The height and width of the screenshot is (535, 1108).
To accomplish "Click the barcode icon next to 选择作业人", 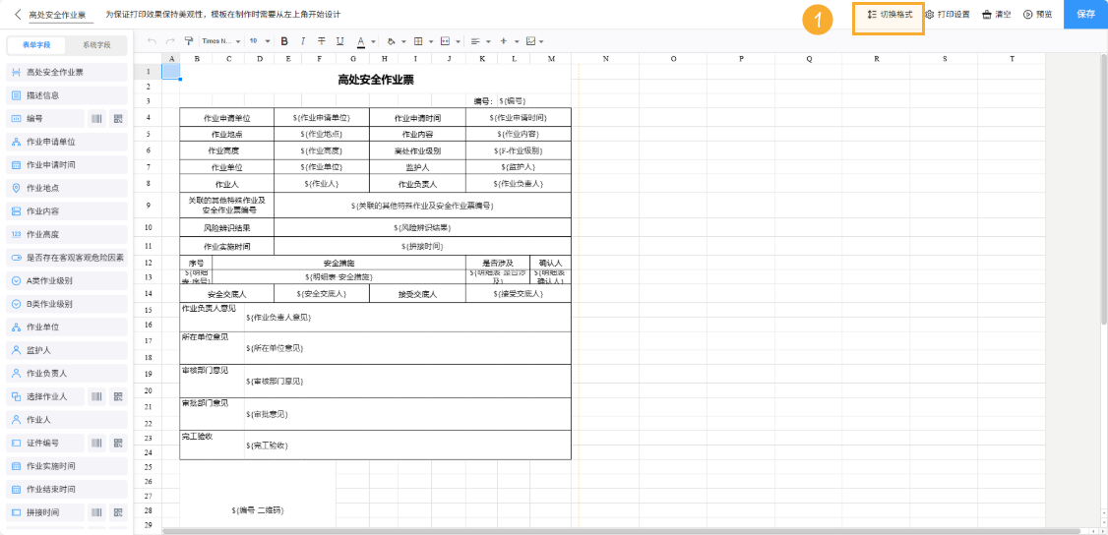I will click(x=96, y=396).
